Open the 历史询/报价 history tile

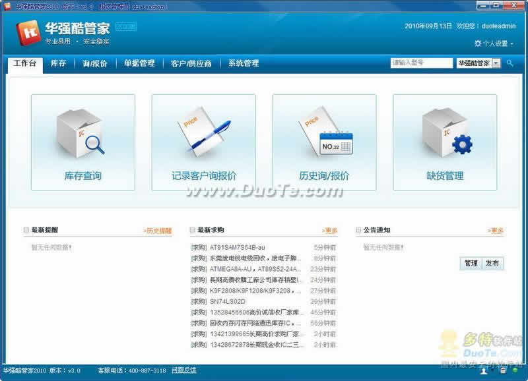click(324, 142)
